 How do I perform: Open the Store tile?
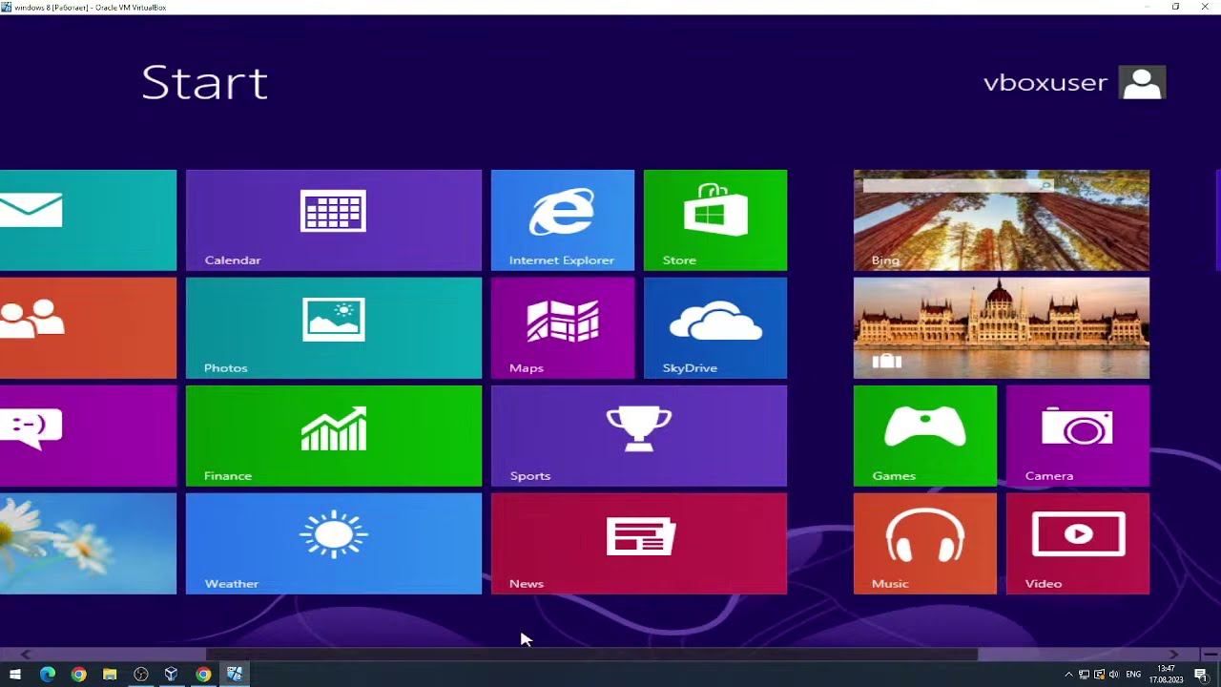pos(715,219)
